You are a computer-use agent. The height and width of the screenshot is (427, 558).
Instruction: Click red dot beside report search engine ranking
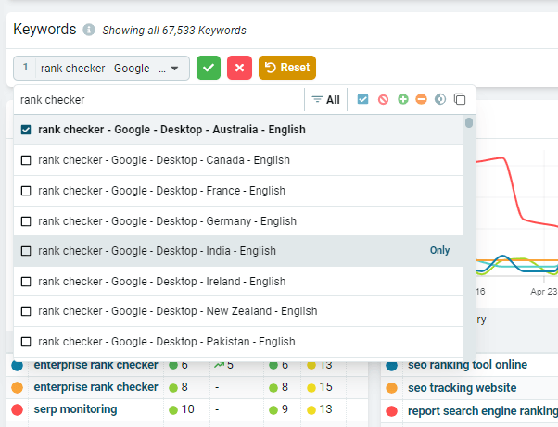[391, 411]
